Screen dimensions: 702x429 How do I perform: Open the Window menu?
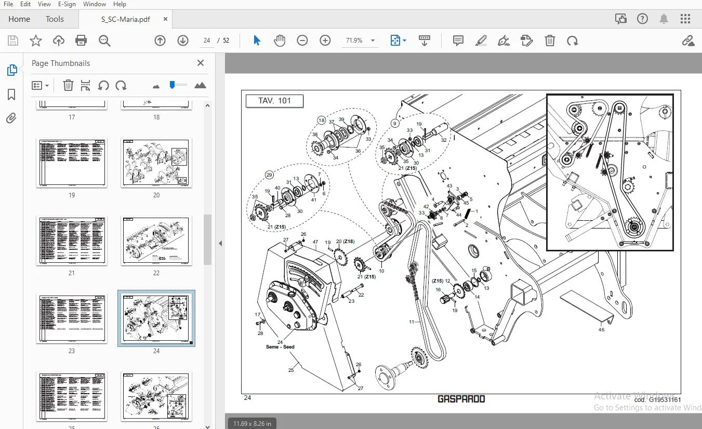pos(94,4)
